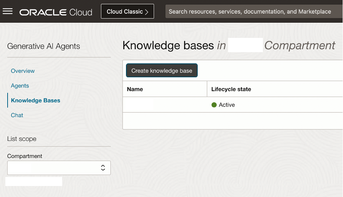Focus the search resources and services field
Screen dimensions: 343x197
250,11
